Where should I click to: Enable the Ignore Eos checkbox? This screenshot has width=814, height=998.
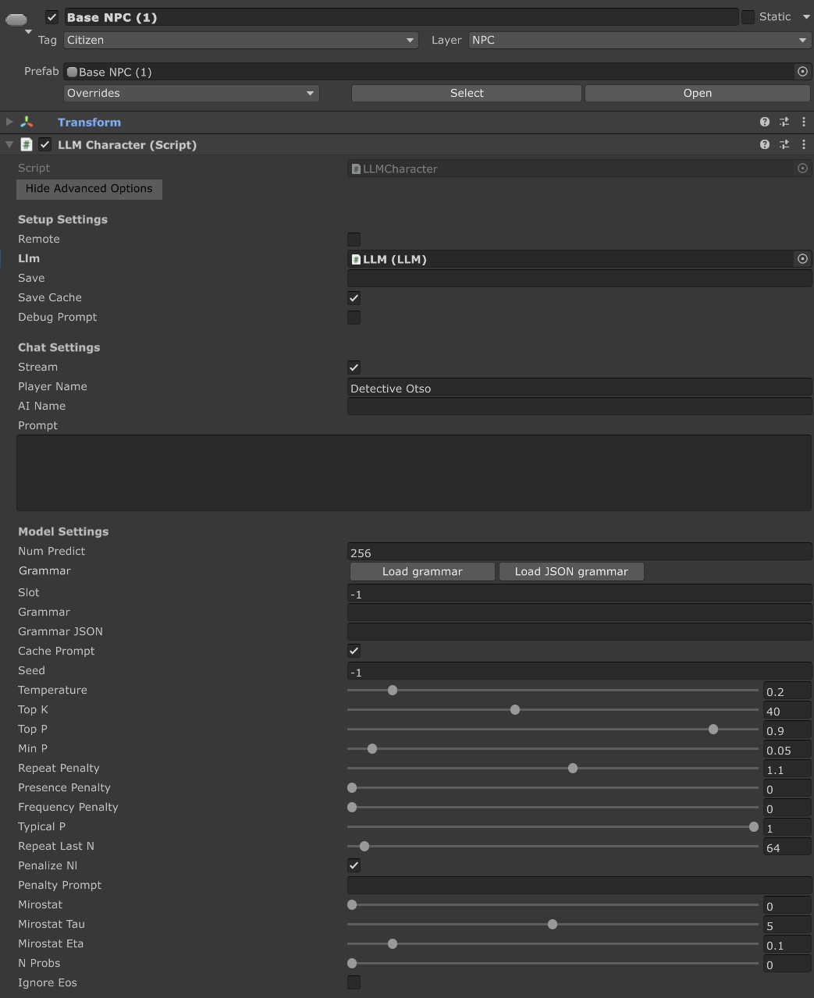[354, 982]
